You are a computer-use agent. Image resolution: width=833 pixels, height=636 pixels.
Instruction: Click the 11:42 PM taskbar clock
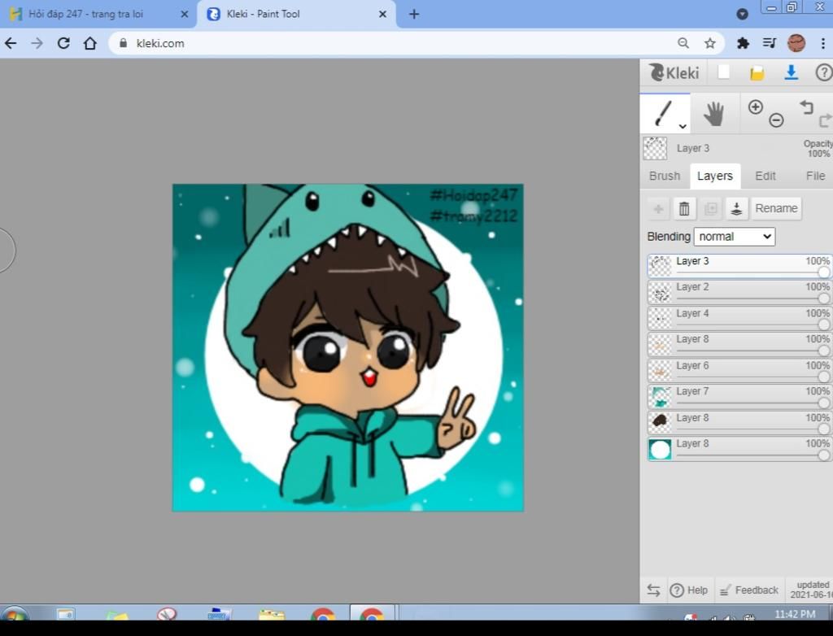click(x=795, y=614)
